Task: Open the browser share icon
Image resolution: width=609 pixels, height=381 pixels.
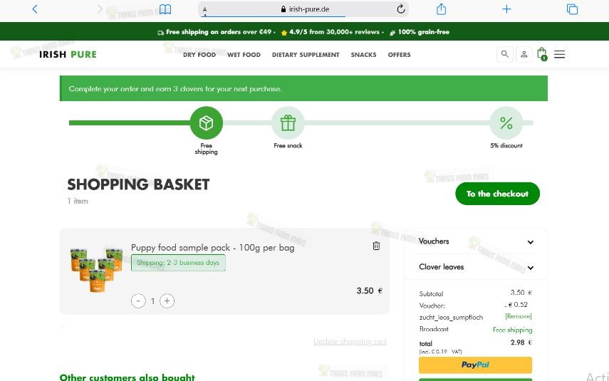Action: point(441,9)
